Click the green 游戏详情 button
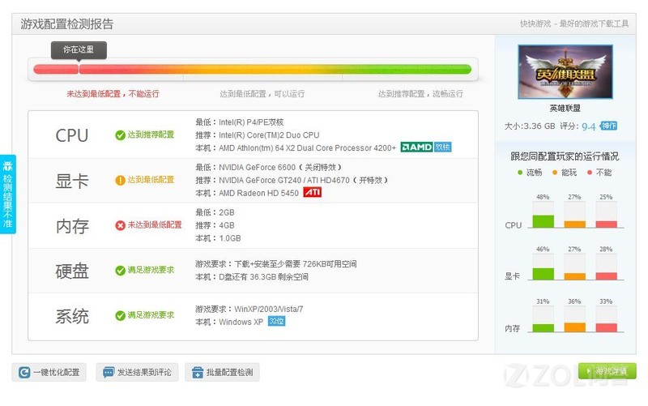This screenshot has height=406, width=648. [x=607, y=371]
